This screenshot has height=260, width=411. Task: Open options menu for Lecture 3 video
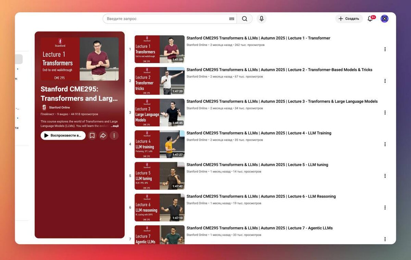pos(385,112)
